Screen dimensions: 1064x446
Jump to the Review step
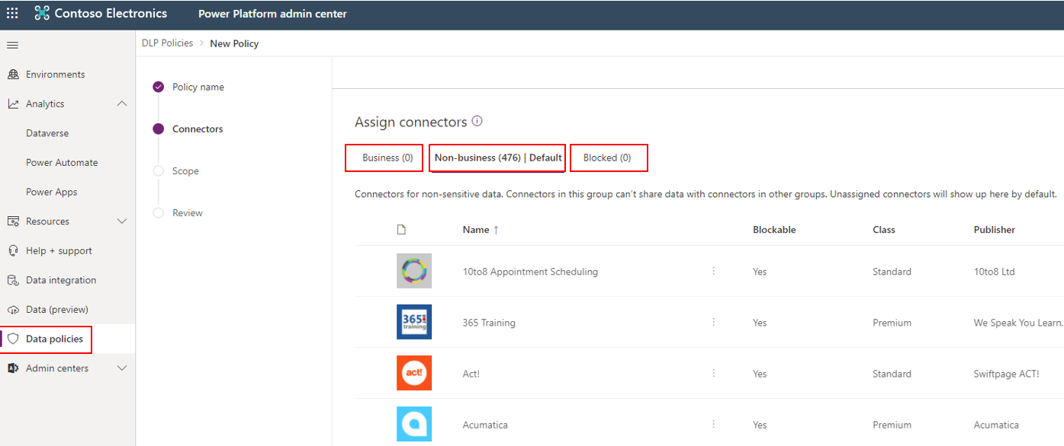[x=188, y=213]
